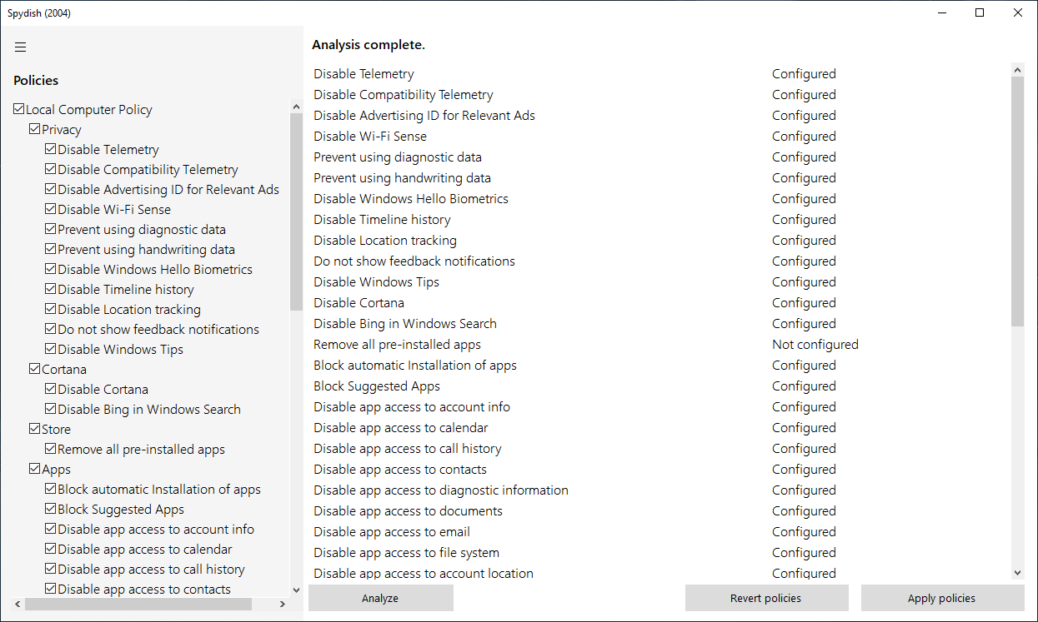Uncheck the Prevent using diagnostic data checkbox
The height and width of the screenshot is (622, 1038).
pos(51,229)
